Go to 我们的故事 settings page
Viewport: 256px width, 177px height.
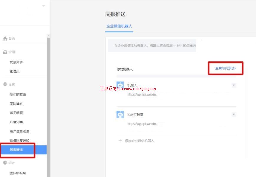(x=18, y=95)
